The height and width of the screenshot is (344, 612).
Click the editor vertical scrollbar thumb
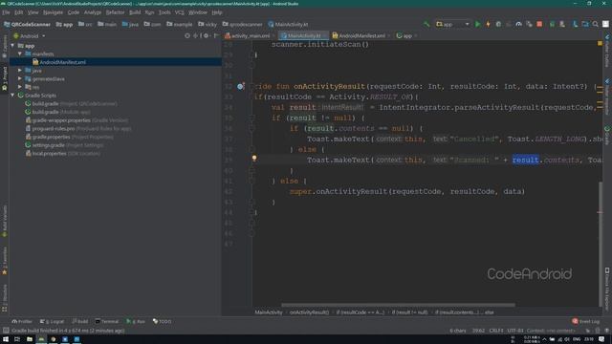600,244
